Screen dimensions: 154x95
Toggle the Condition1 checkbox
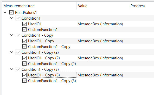click(18, 18)
